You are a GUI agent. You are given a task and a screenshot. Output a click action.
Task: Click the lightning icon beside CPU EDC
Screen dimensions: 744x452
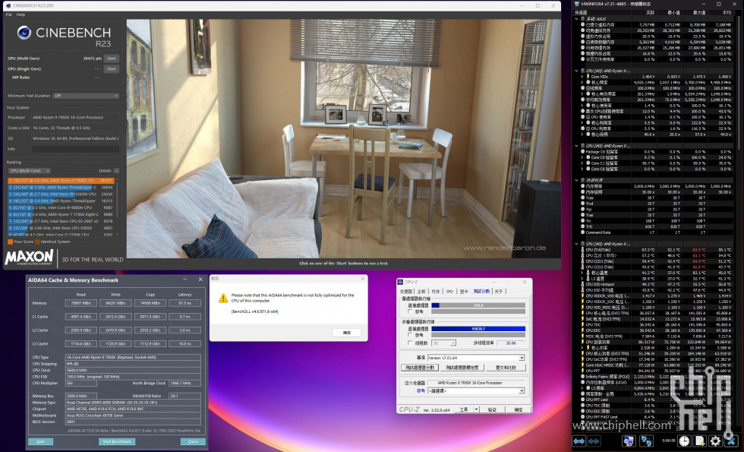[x=583, y=330]
